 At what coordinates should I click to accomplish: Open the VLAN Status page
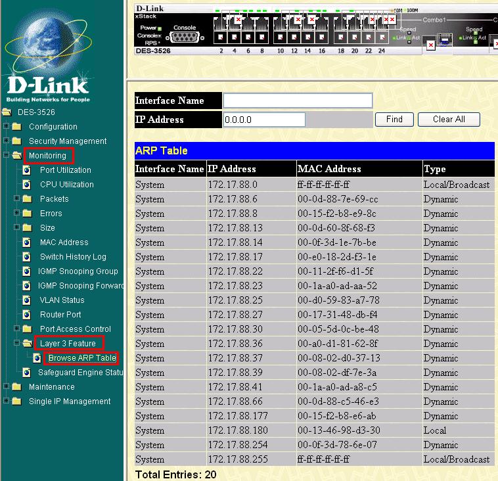[x=62, y=300]
